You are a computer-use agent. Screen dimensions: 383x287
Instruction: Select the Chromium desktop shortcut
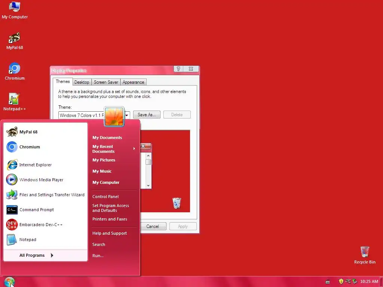[15, 71]
